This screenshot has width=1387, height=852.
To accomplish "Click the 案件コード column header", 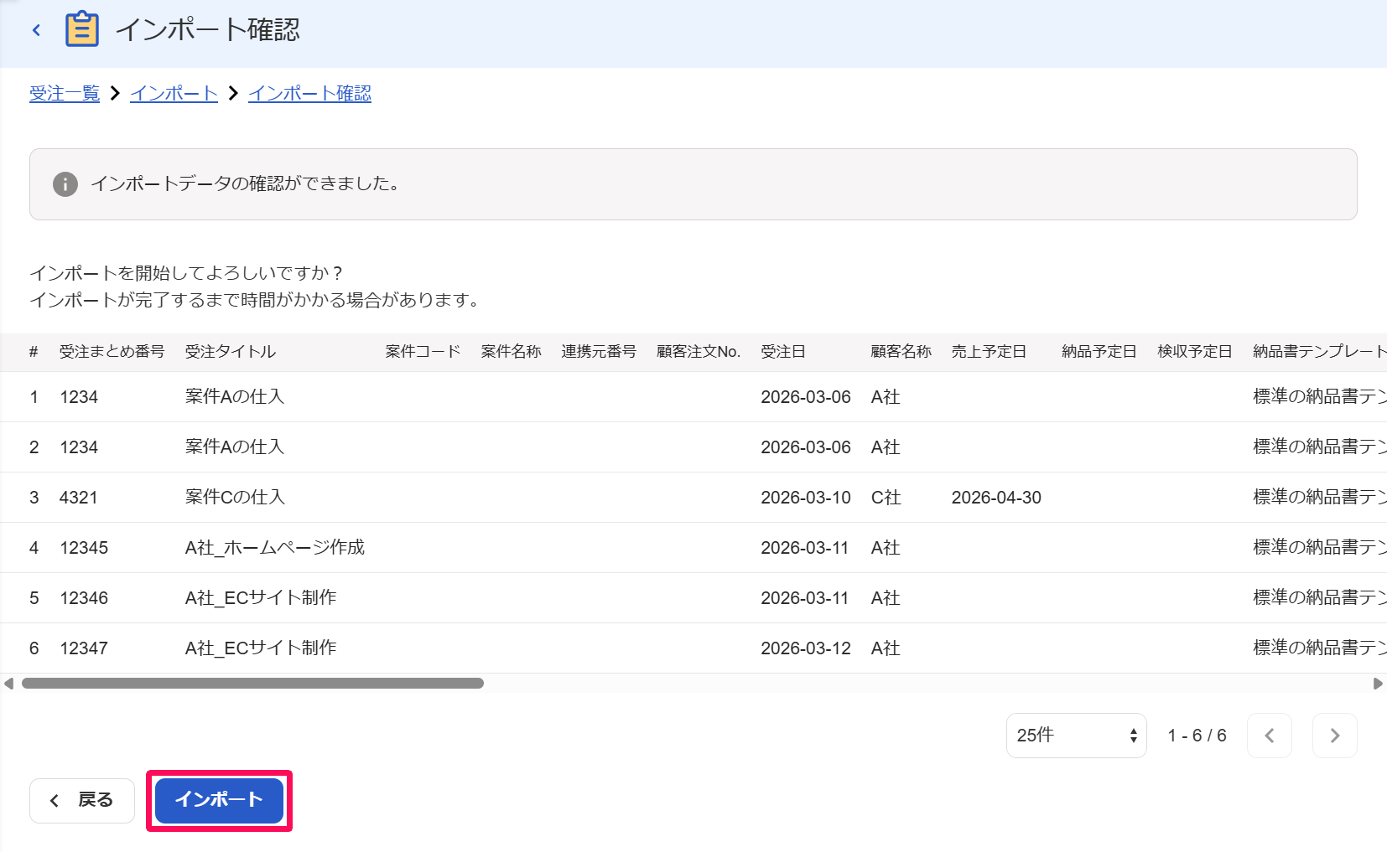I will click(423, 352).
